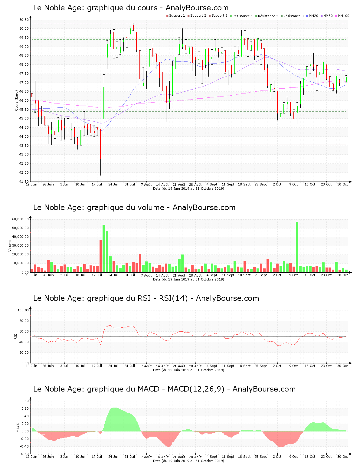Click the MM100 legend color square

coord(336,16)
